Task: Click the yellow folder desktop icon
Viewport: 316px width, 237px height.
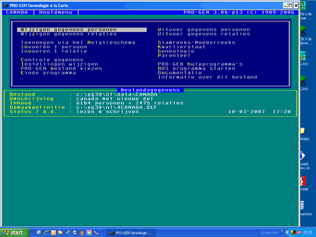Action: point(302,131)
